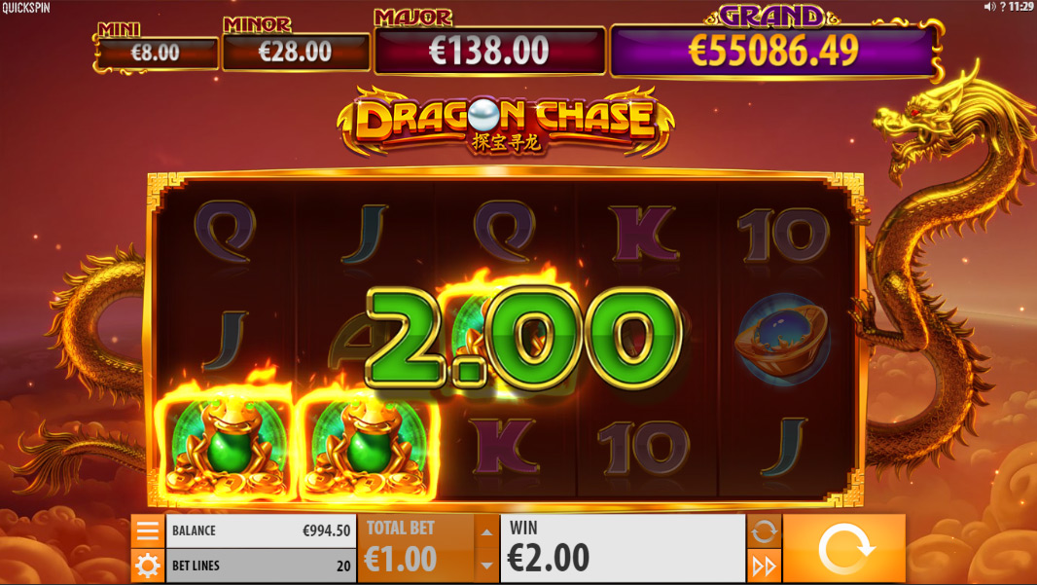The height and width of the screenshot is (585, 1037).
Task: Spin the reels with the spin button
Action: coord(844,549)
